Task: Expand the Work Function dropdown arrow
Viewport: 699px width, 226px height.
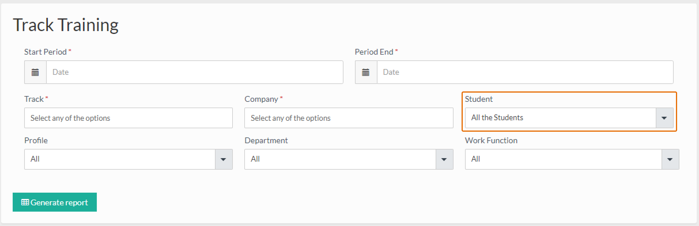Action: 670,159
